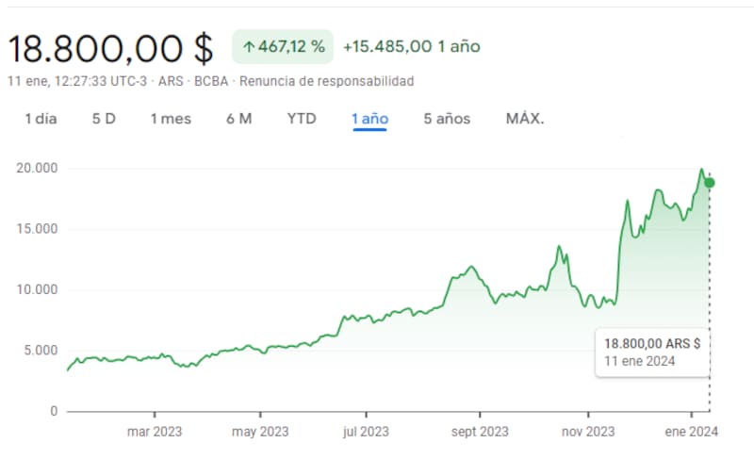Open the MÁX. full history range
Image resolution: width=754 pixels, height=459 pixels.
tap(525, 119)
